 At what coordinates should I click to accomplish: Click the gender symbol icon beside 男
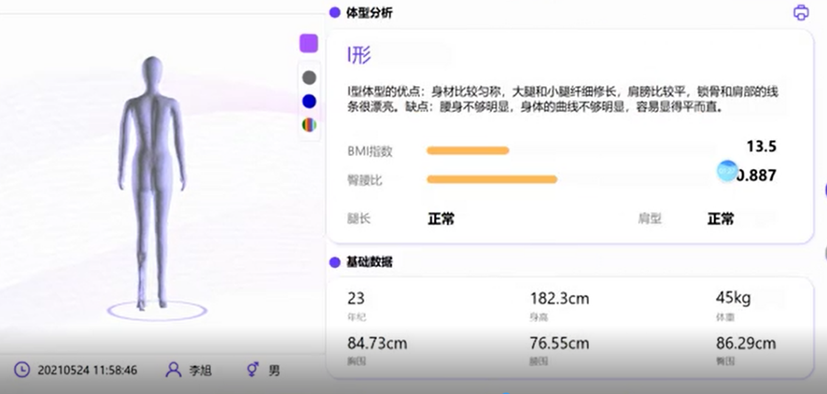pyautogui.click(x=252, y=370)
